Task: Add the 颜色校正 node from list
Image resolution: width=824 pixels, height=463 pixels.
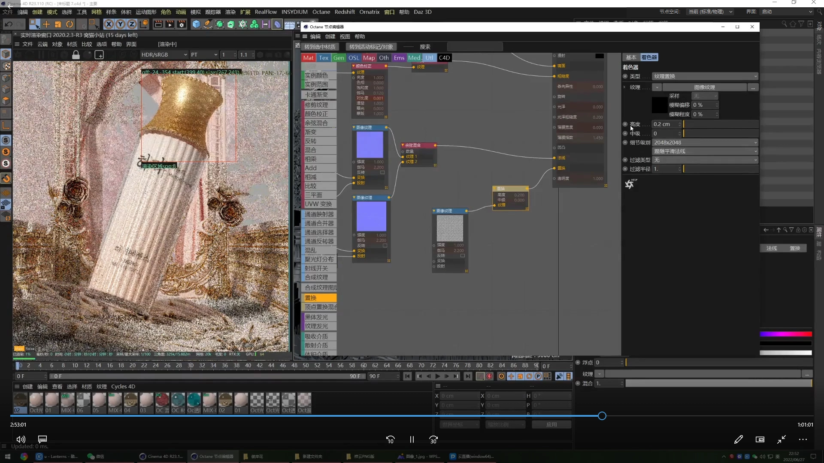Action: [x=316, y=114]
